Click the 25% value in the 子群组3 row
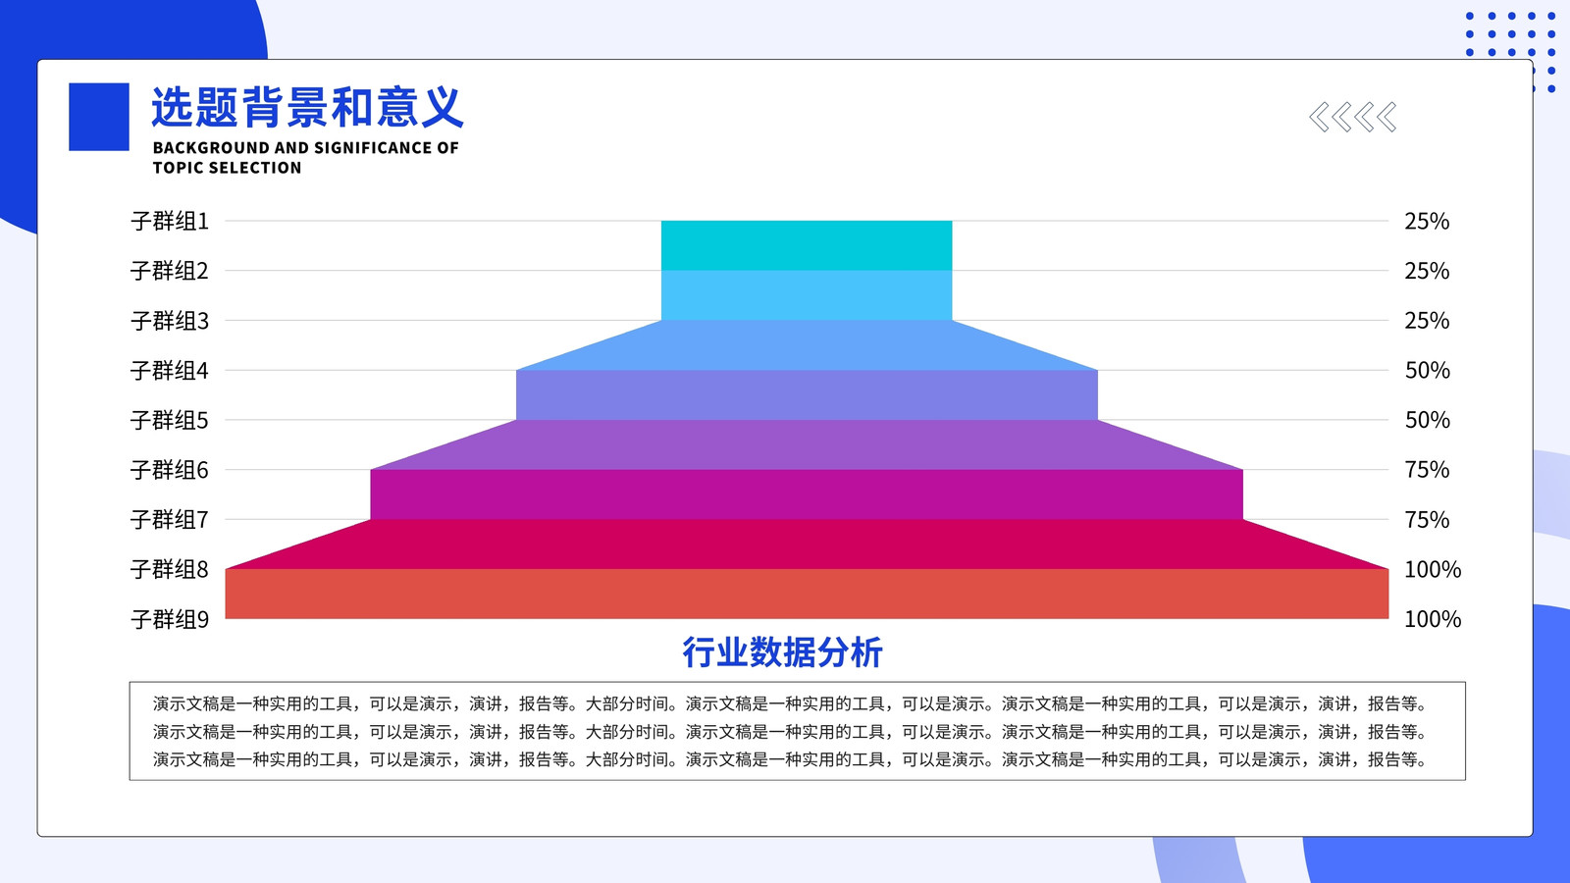Viewport: 1570px width, 883px height. click(1427, 321)
